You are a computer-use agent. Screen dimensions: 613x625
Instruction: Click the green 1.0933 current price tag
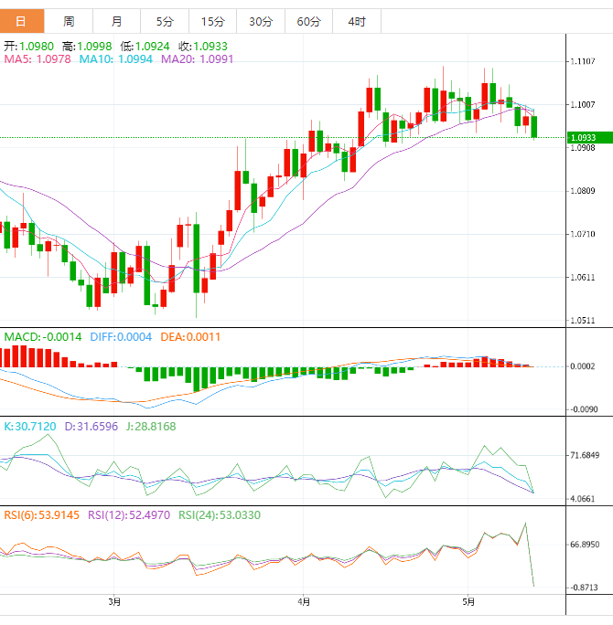583,138
